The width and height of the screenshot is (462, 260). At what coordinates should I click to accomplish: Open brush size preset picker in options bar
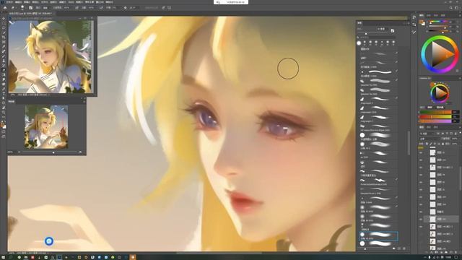click(22, 8)
